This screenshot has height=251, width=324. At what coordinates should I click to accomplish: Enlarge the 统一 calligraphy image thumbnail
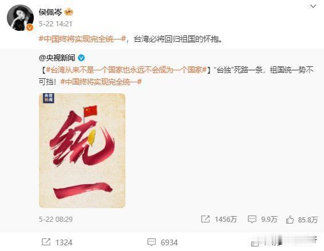pyautogui.click(x=82, y=150)
